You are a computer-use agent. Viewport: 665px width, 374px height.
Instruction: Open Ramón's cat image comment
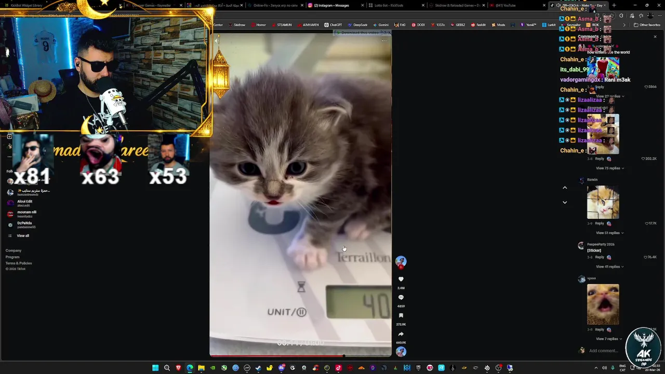coord(603,202)
